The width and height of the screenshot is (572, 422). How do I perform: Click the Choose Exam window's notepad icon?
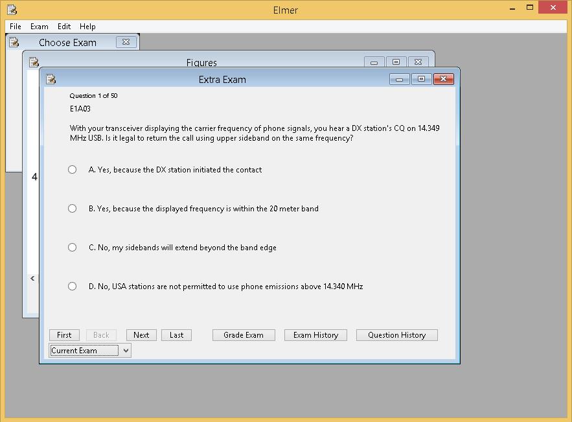click(14, 41)
